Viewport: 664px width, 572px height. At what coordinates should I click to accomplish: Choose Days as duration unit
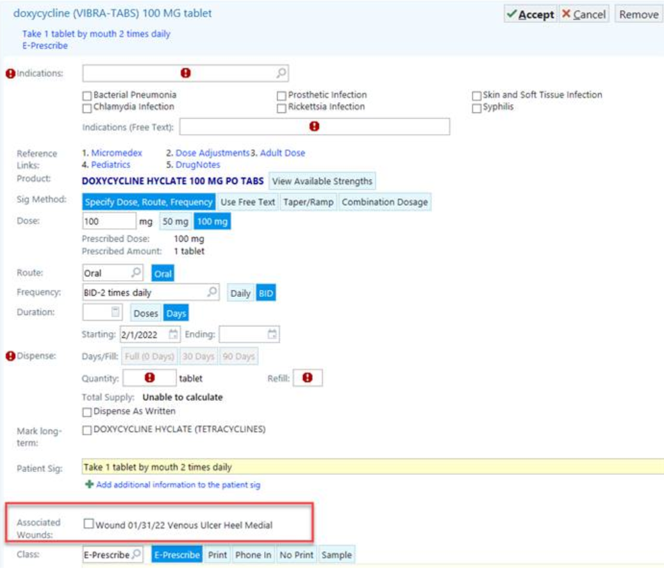pyautogui.click(x=176, y=313)
